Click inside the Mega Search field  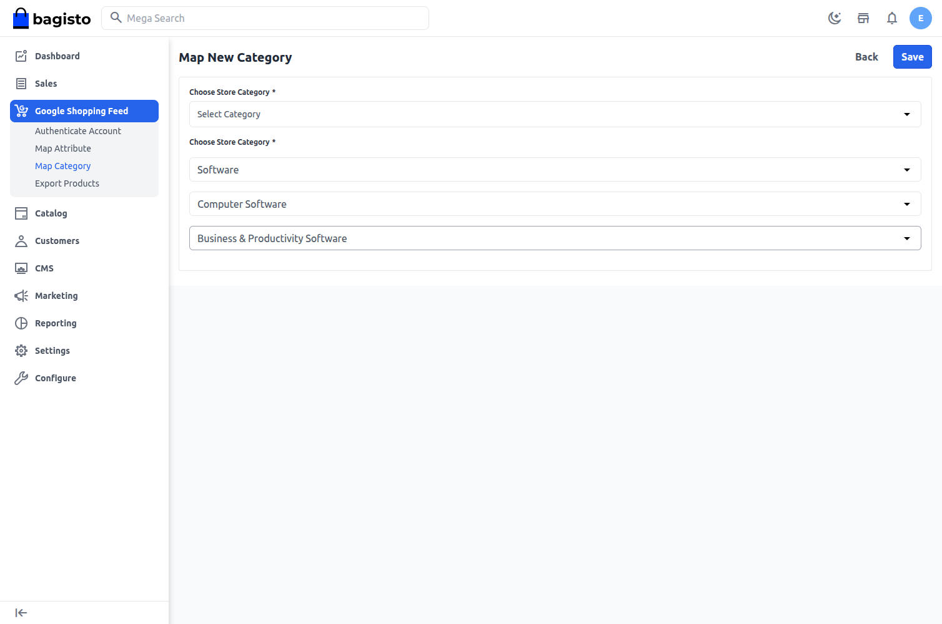(265, 18)
